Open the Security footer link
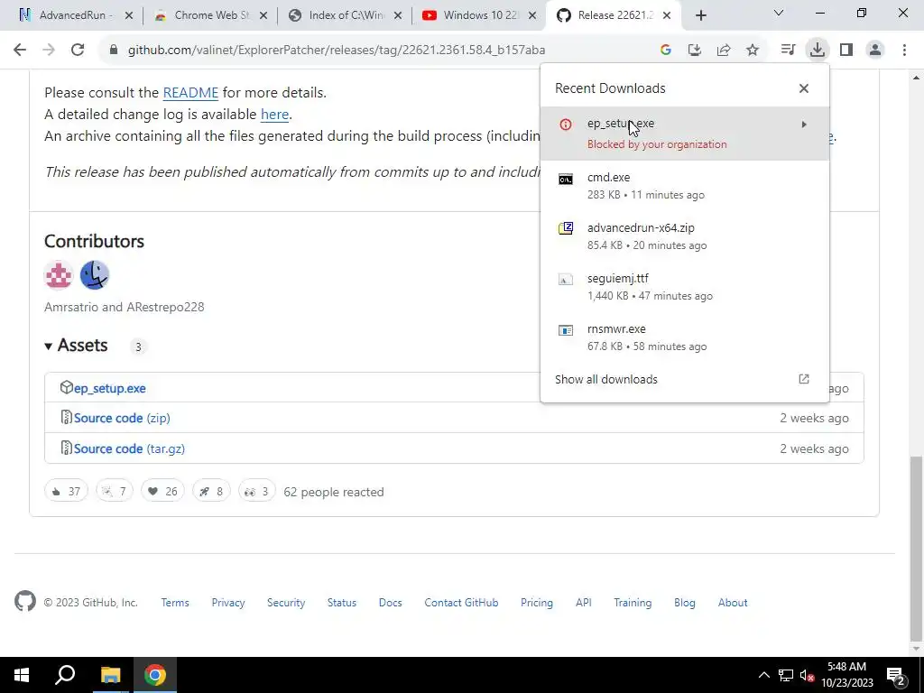The height and width of the screenshot is (693, 924). tap(286, 603)
